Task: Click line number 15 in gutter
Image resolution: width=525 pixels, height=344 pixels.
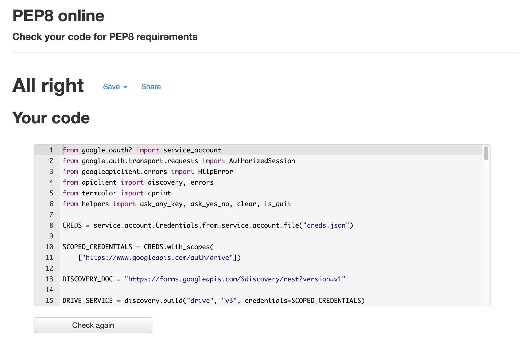Action: pyautogui.click(x=50, y=300)
